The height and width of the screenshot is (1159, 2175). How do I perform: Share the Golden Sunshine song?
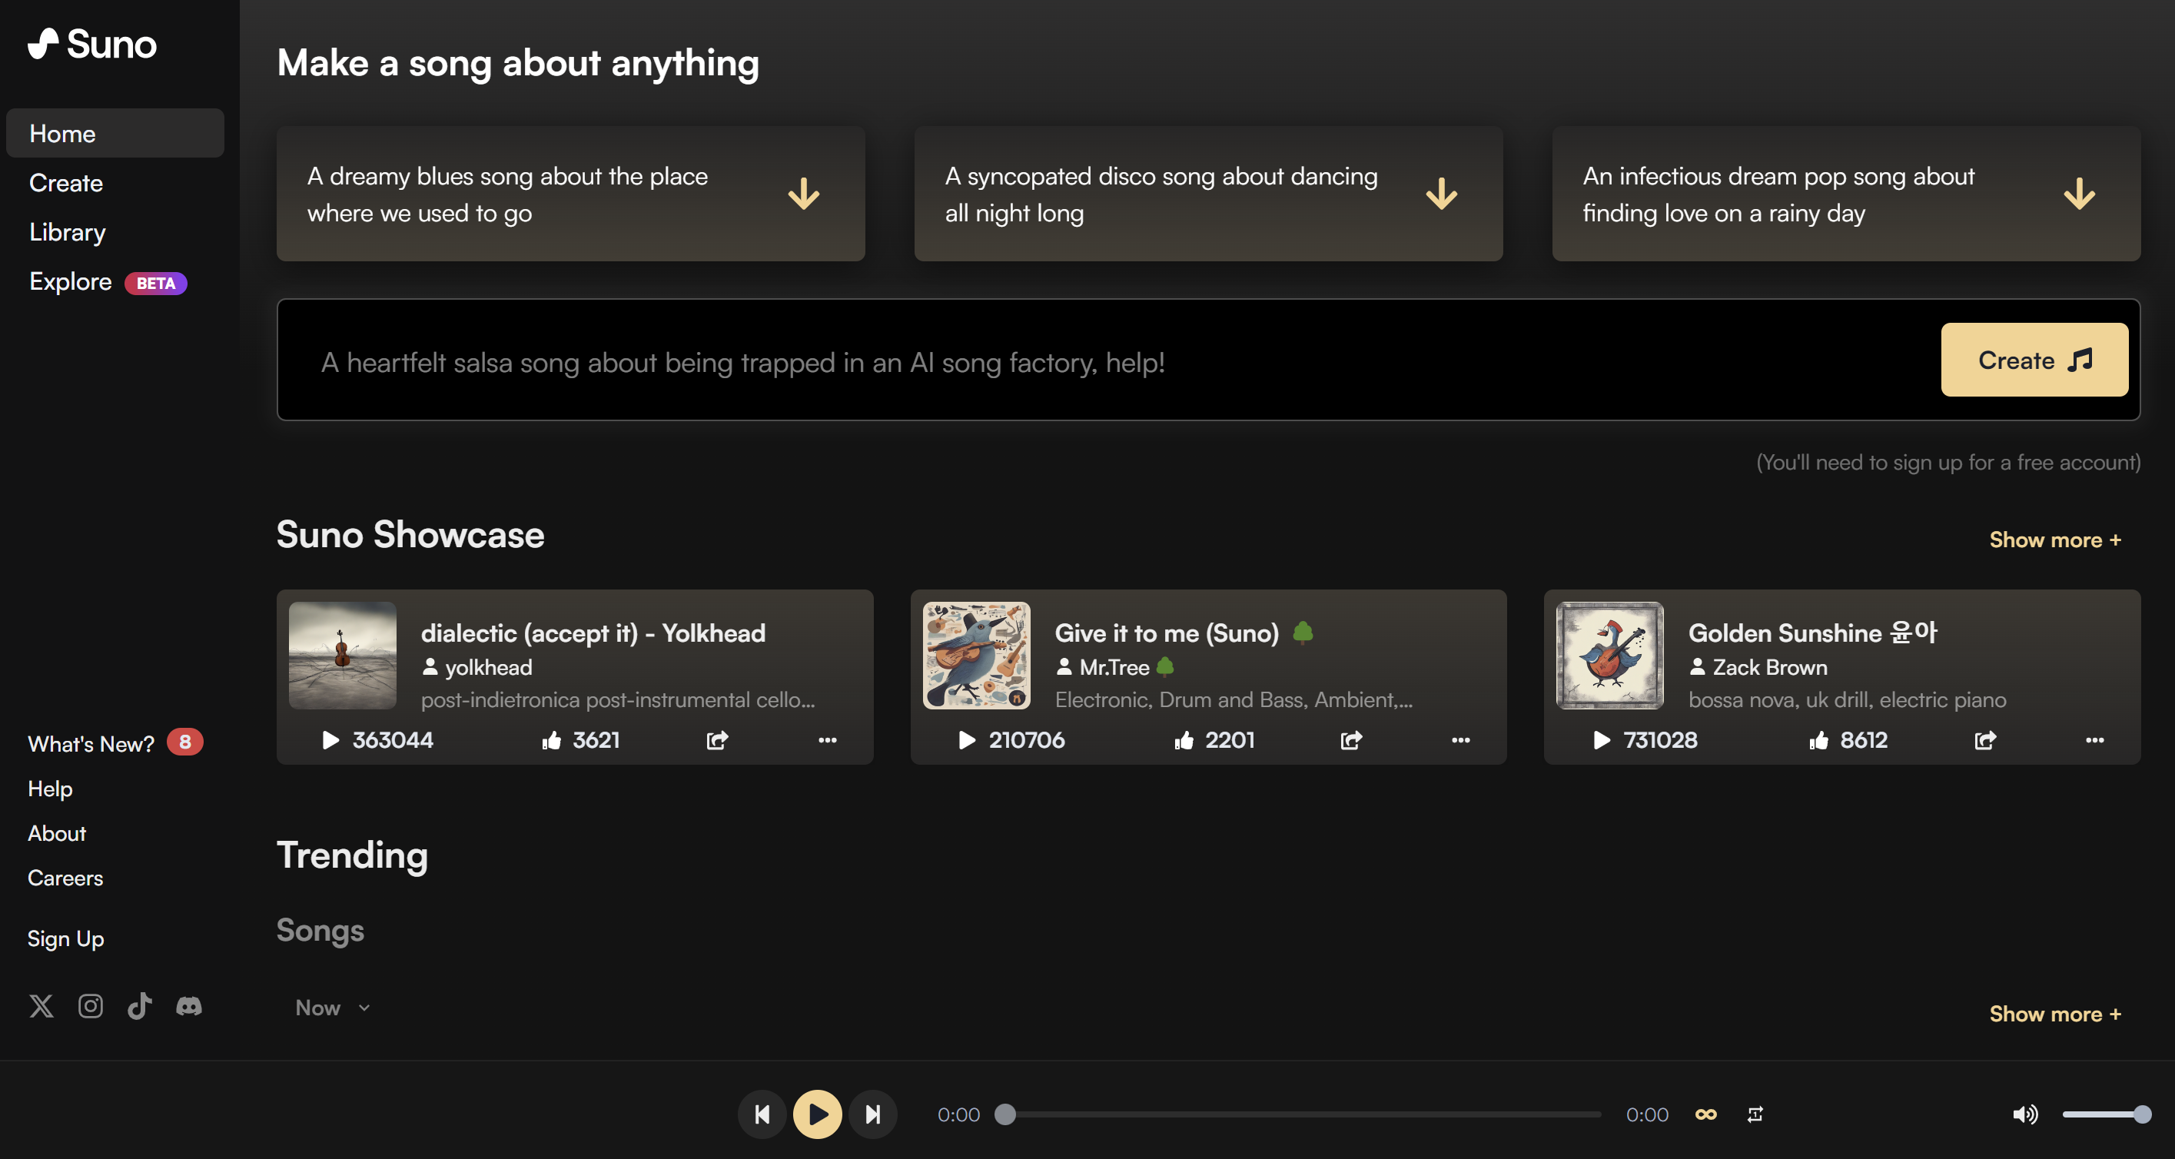pos(1984,740)
